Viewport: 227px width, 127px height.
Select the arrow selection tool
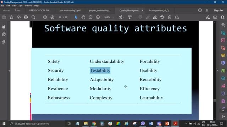pyautogui.click(x=76, y=17)
